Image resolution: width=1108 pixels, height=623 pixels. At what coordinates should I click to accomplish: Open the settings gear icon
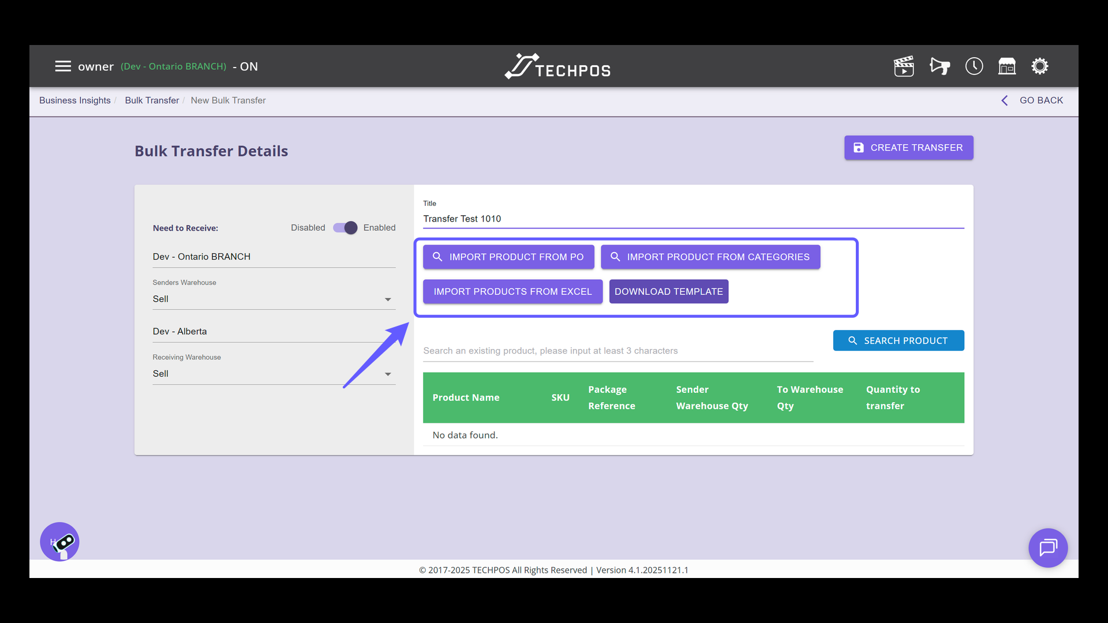(1040, 66)
